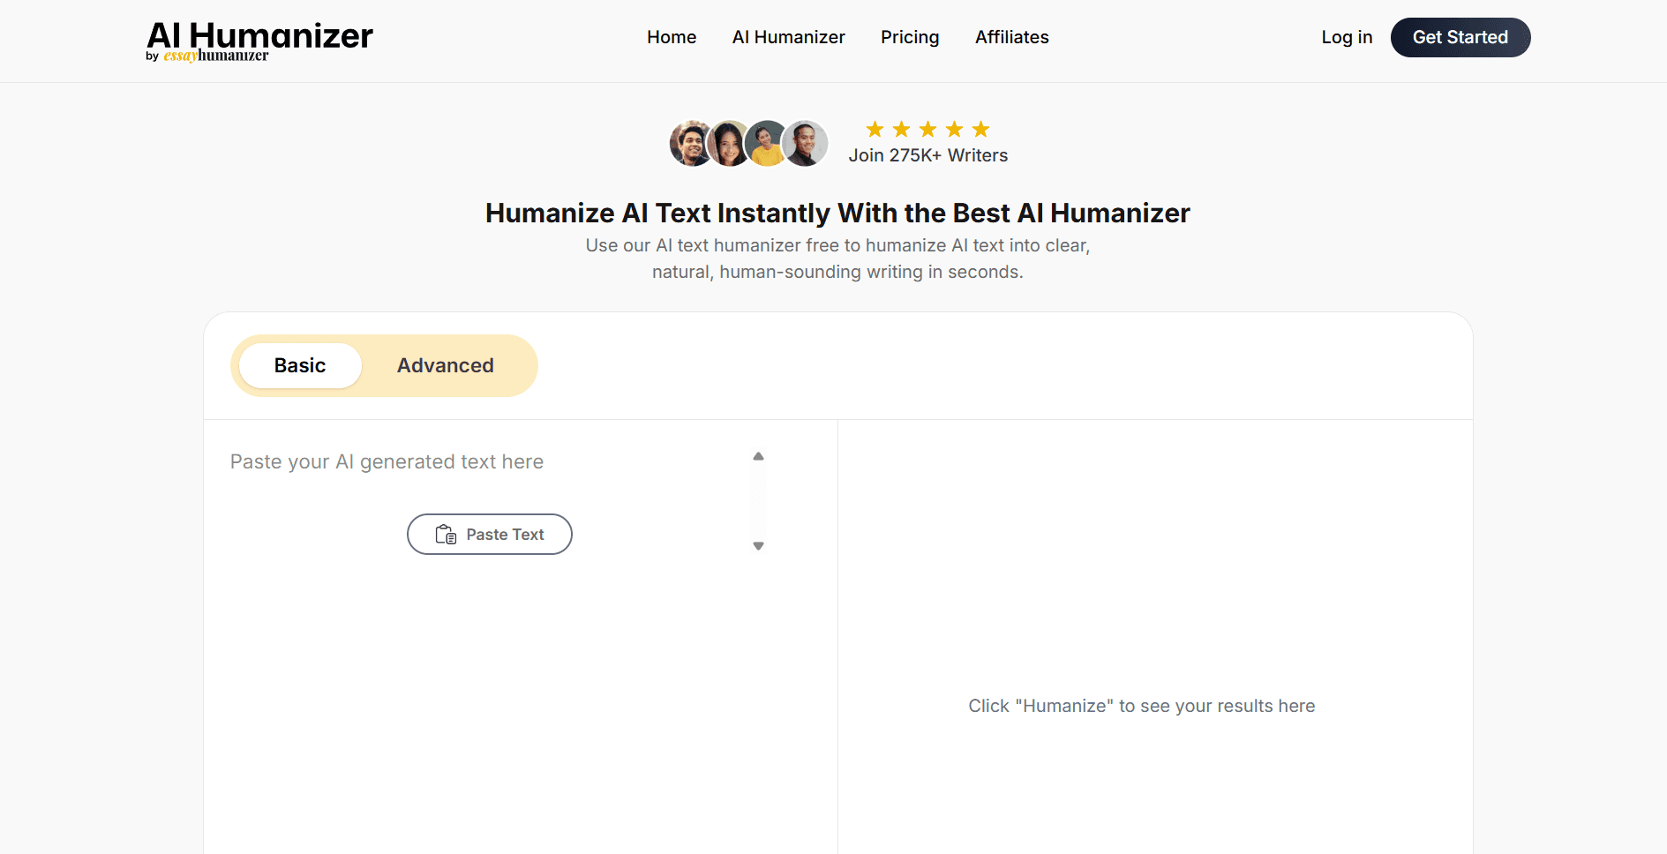
Task: Open the Home nav link
Action: (x=672, y=37)
